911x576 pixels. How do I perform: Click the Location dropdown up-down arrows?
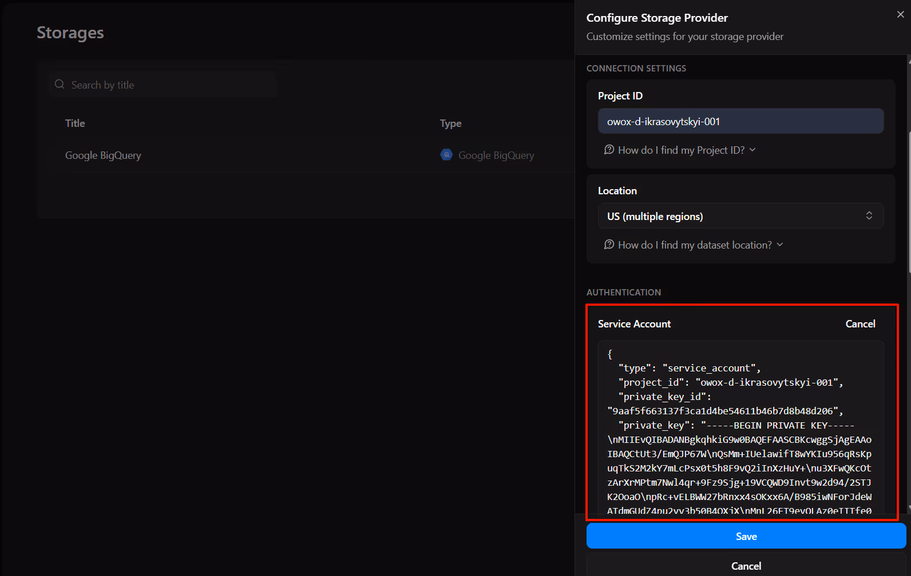point(869,215)
